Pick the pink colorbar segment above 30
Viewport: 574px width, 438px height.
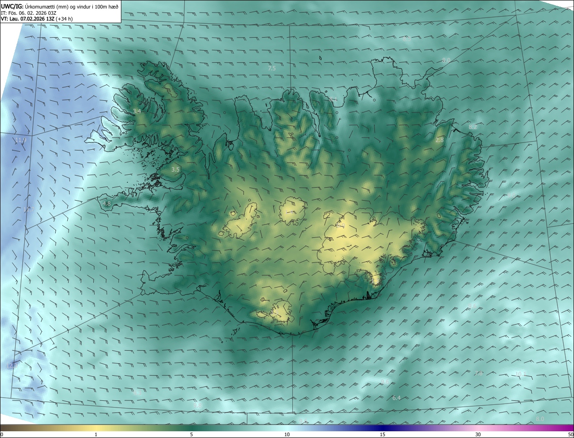click(x=478, y=428)
